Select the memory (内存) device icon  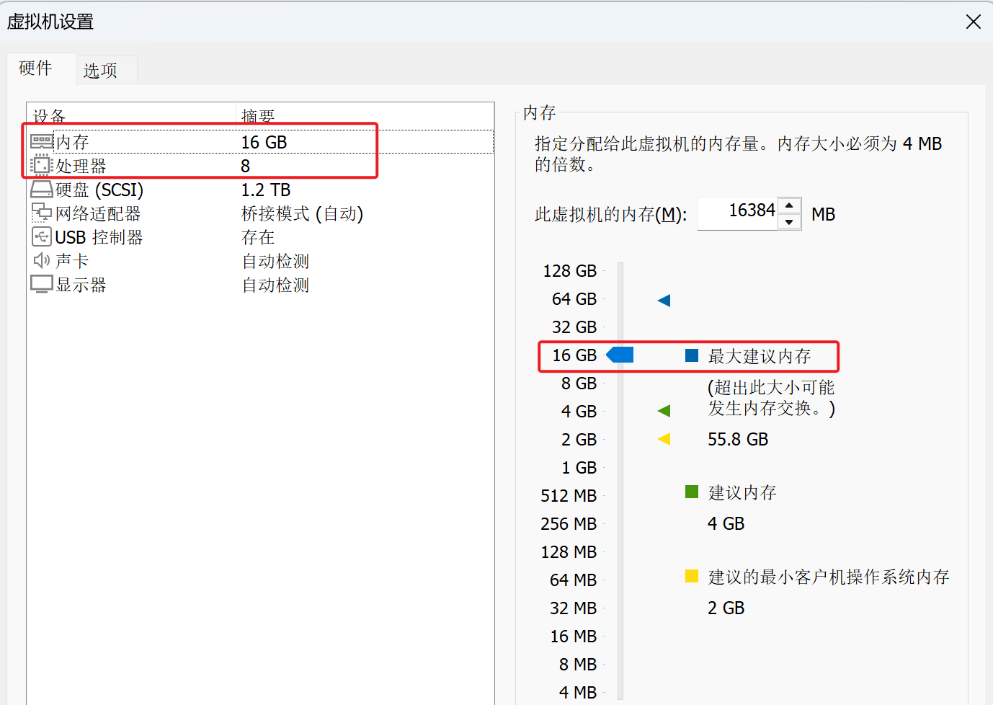pyautogui.click(x=42, y=142)
